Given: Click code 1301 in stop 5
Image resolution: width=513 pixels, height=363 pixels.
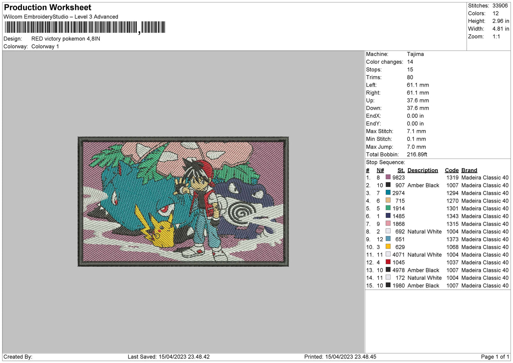Looking at the screenshot, I should point(453,208).
